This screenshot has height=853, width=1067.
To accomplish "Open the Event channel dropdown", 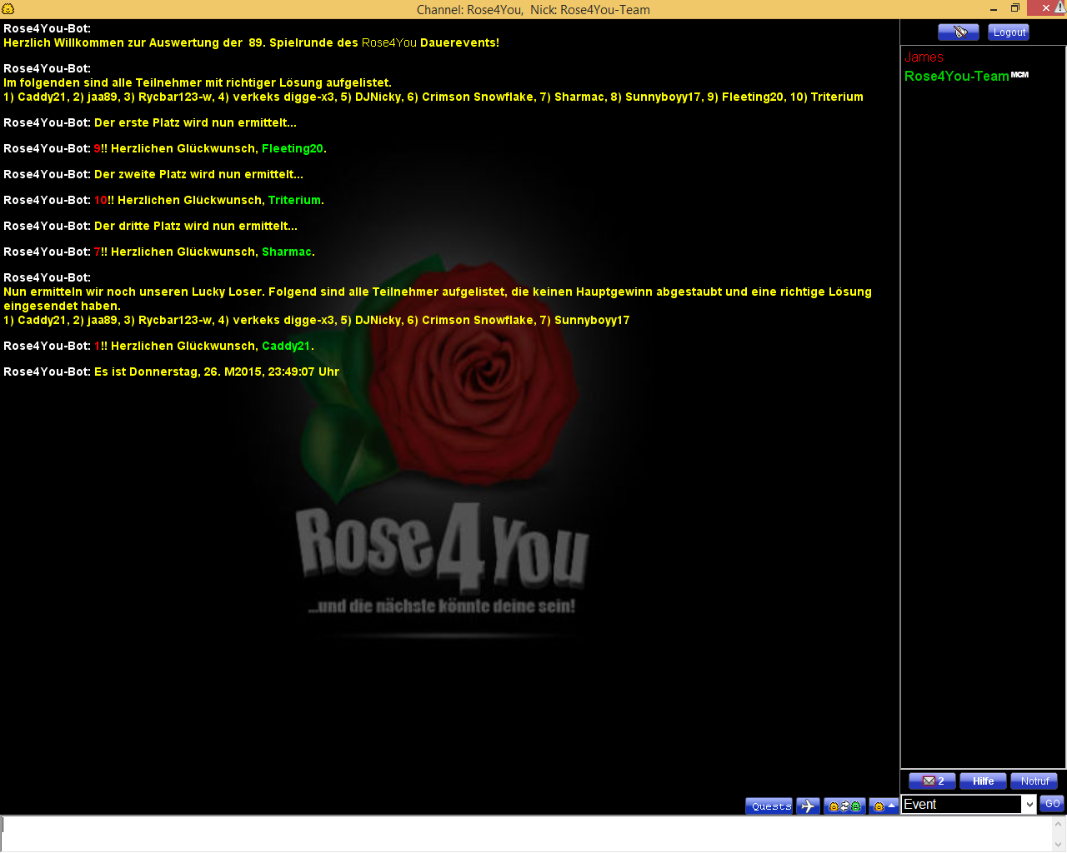I will point(1029,804).
